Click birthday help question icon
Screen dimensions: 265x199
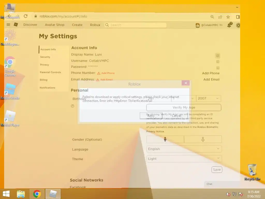(73, 106)
